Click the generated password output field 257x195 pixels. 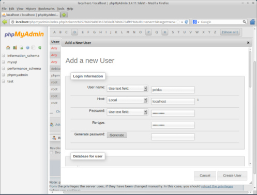pos(173,137)
